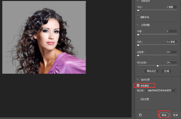Click the 清除选区 clear selection button

click(x=151, y=71)
